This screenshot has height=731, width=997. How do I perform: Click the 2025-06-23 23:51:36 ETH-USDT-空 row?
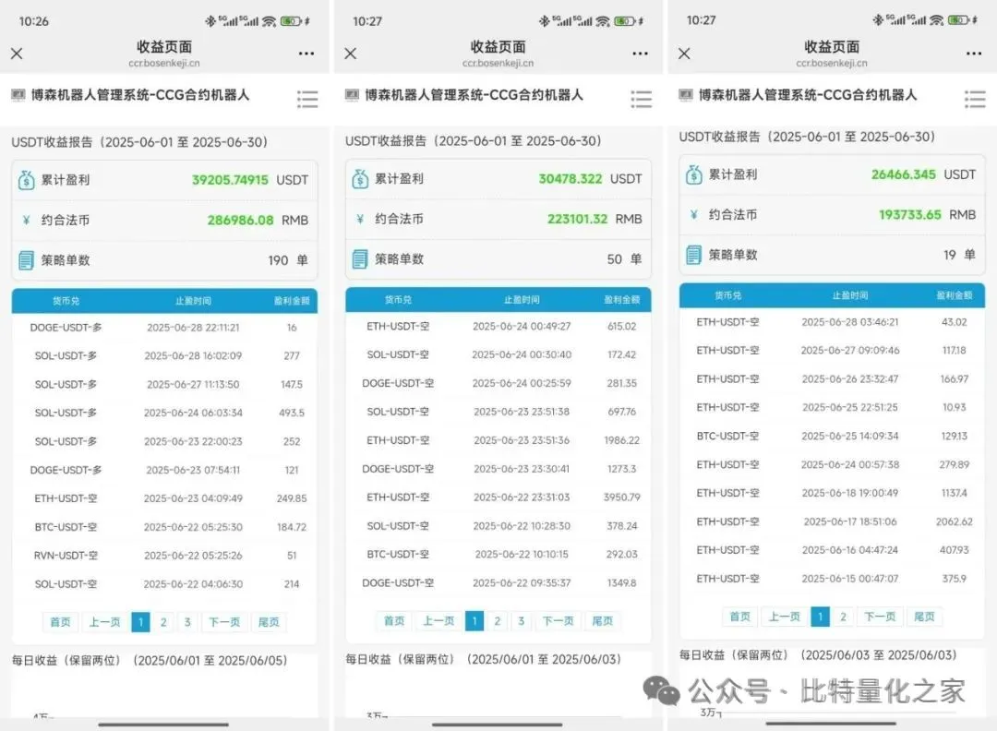498,440
